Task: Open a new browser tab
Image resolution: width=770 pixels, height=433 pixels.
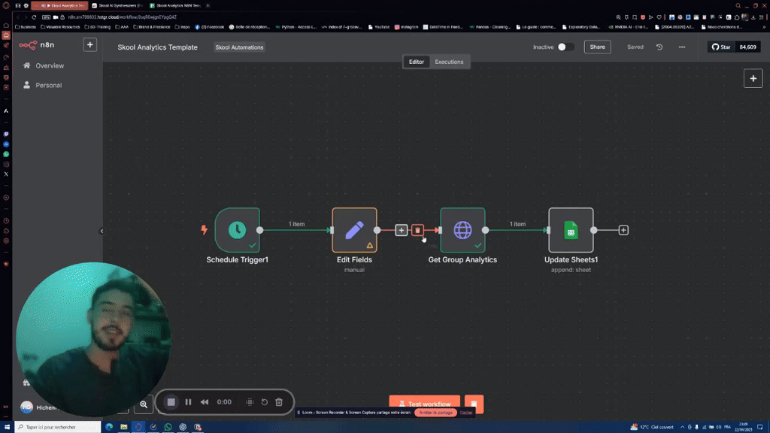Action: pyautogui.click(x=208, y=5)
